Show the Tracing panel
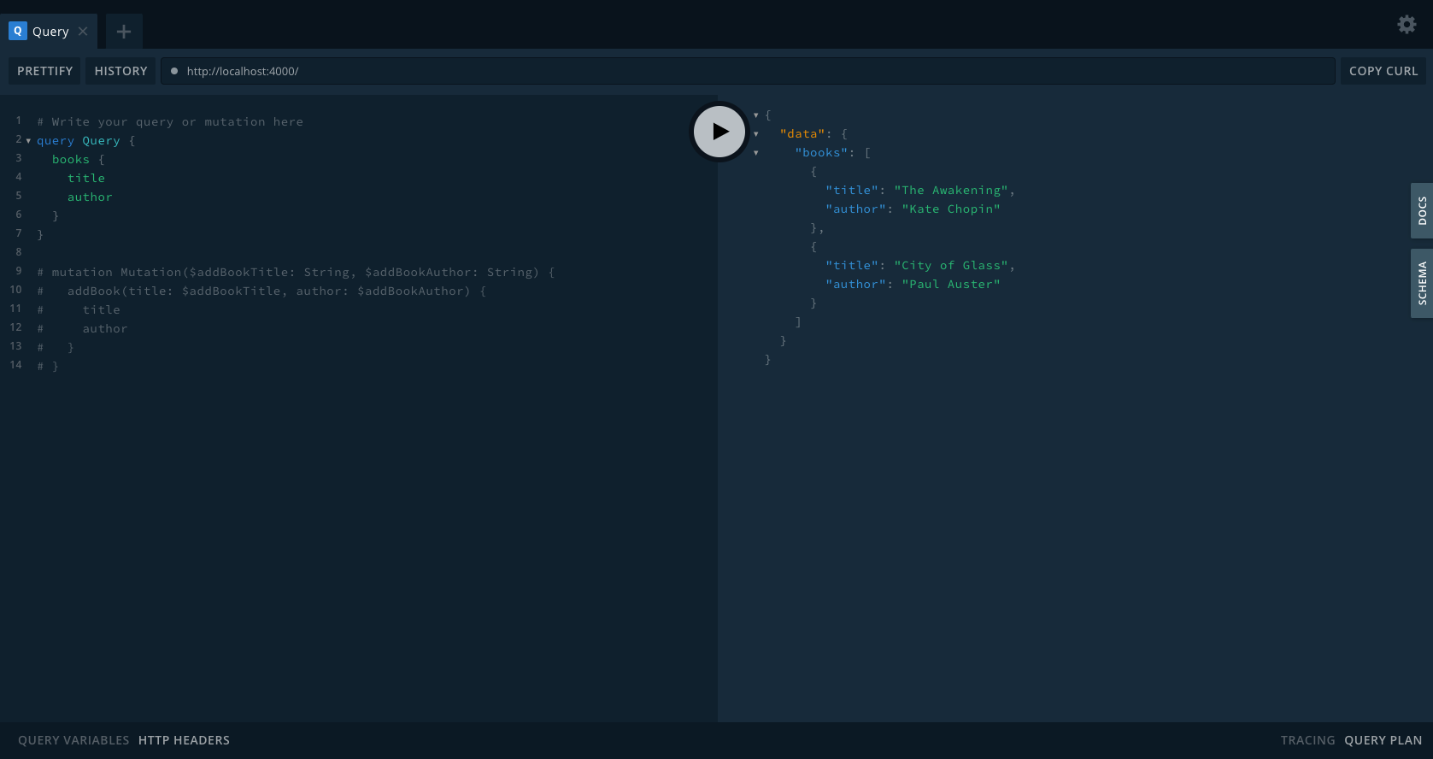This screenshot has width=1433, height=759. 1307,740
